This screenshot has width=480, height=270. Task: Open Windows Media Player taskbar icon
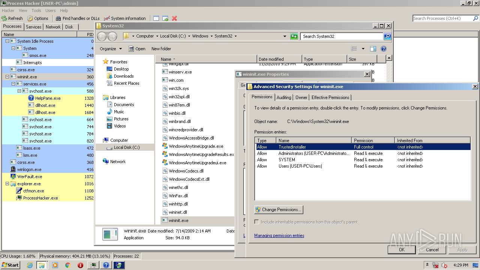55,265
